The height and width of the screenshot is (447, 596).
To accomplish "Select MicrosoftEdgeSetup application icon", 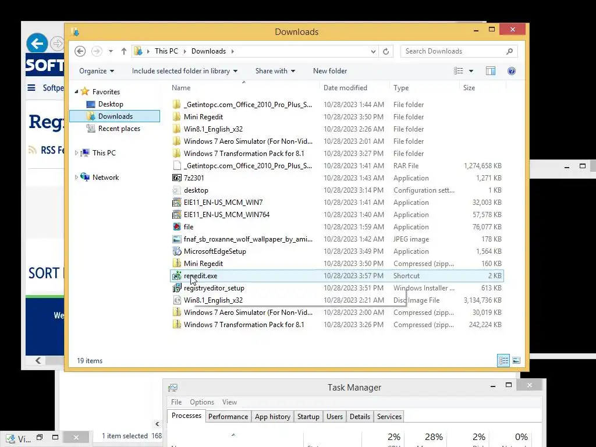I will (x=176, y=251).
